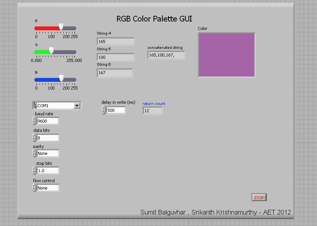Click the baud rate field showing 9600
Viewport: 317px width, 226px height.
(48, 121)
